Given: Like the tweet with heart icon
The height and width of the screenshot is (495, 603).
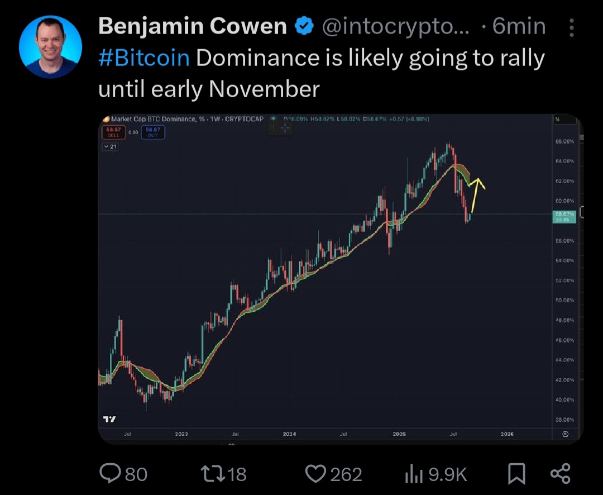Looking at the screenshot, I should pos(315,474).
